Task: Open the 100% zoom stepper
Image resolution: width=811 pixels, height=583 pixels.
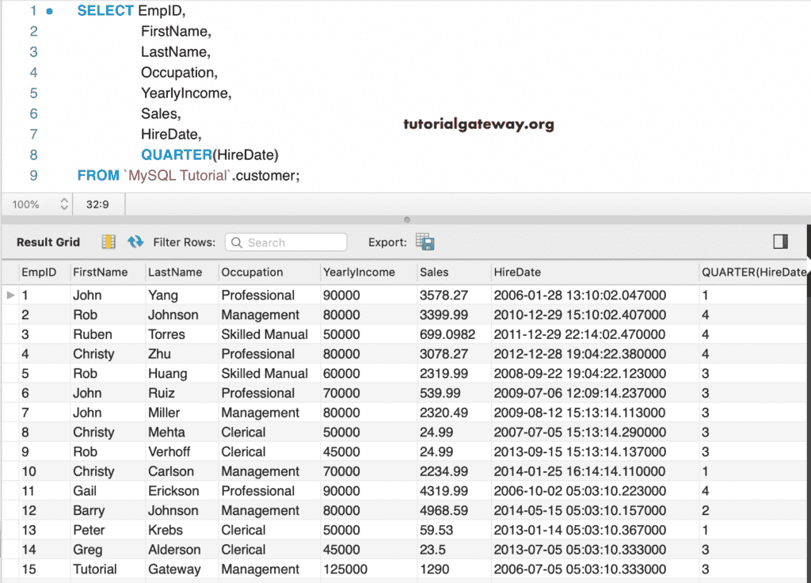Action: [64, 204]
